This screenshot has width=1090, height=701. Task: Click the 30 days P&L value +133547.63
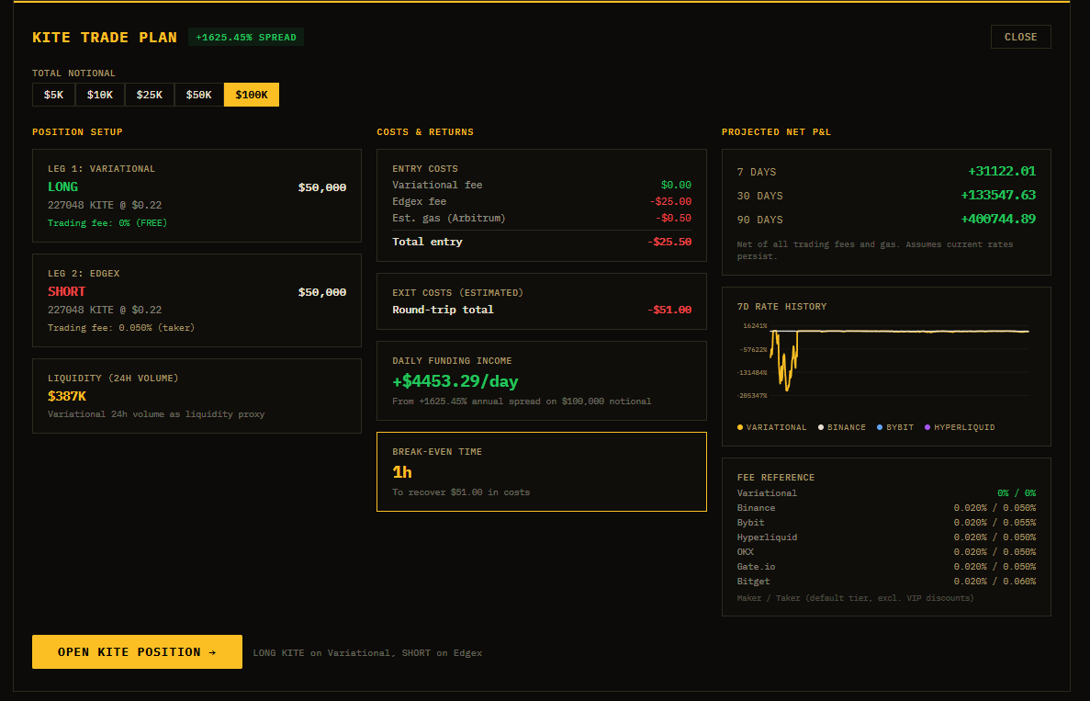[x=998, y=195]
